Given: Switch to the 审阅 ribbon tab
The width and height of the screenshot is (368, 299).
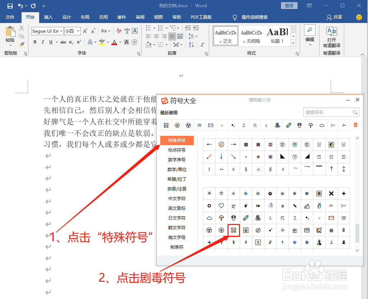Looking at the screenshot, I should click(x=140, y=17).
